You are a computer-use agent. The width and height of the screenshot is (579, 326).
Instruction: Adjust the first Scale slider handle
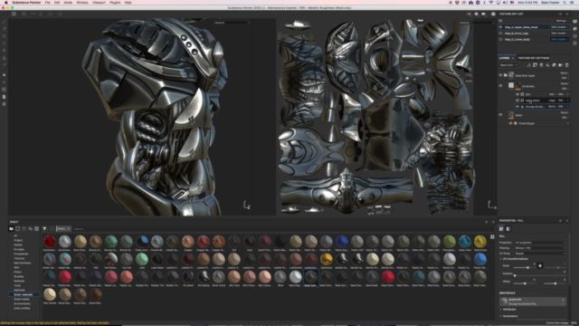coord(527,267)
